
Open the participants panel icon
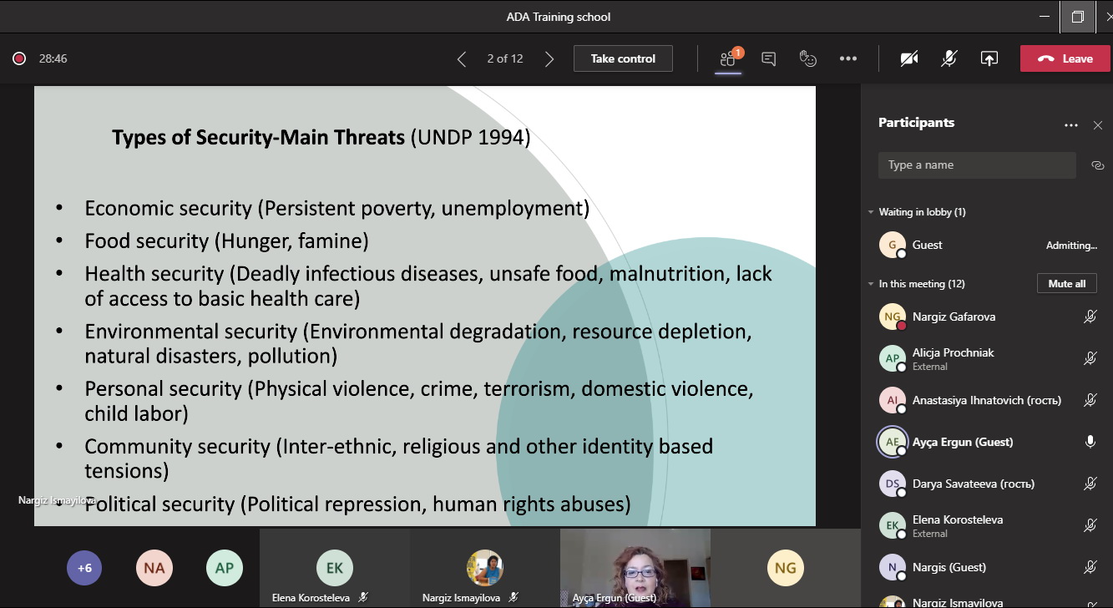coord(728,58)
